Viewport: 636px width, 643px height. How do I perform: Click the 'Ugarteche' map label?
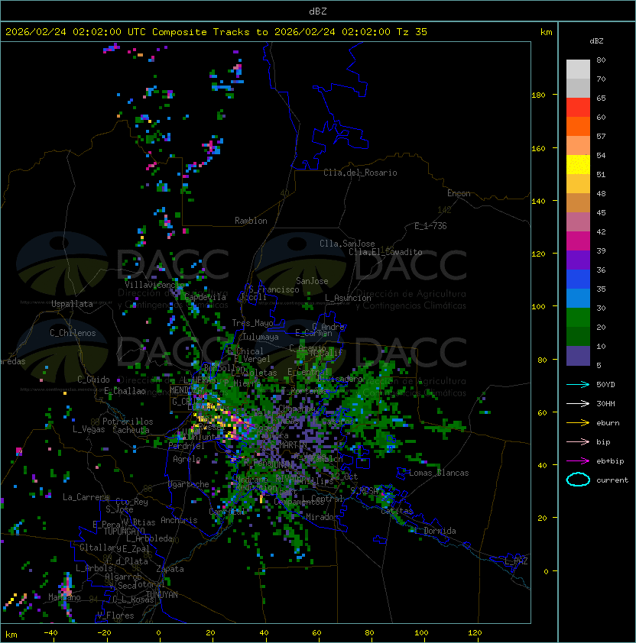(x=189, y=484)
